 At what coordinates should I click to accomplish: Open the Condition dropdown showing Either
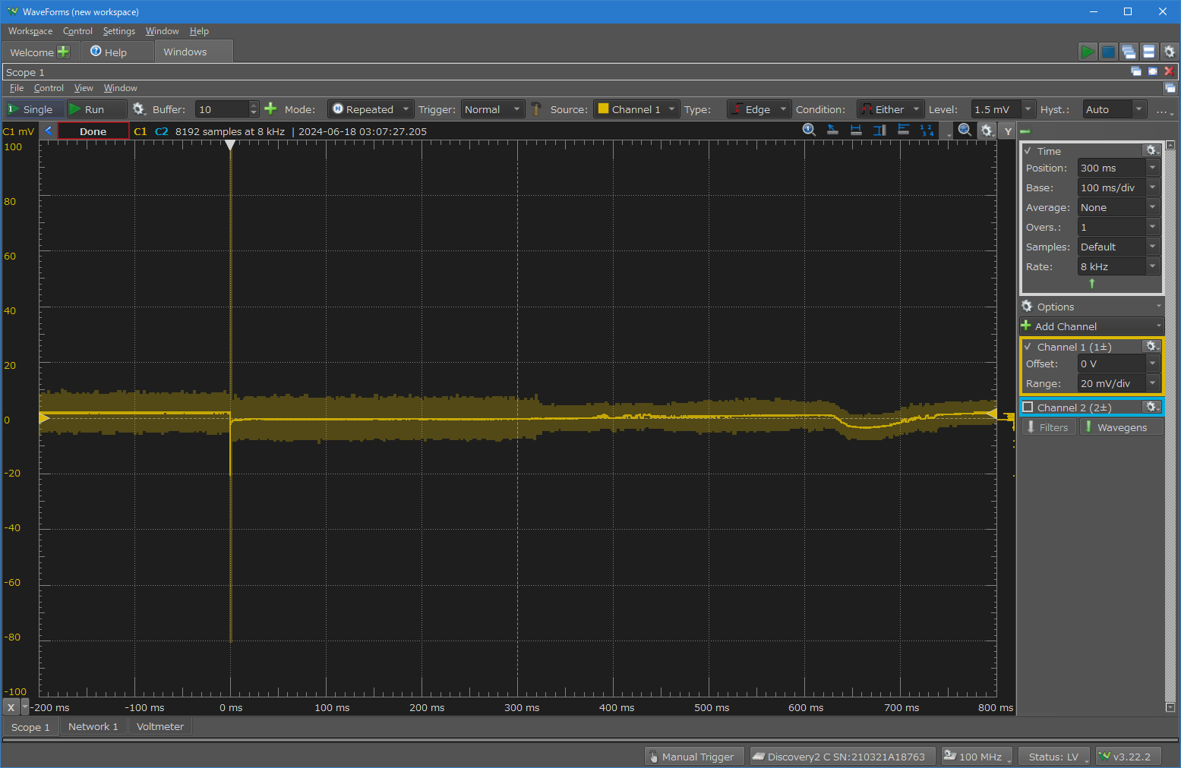[x=890, y=109]
